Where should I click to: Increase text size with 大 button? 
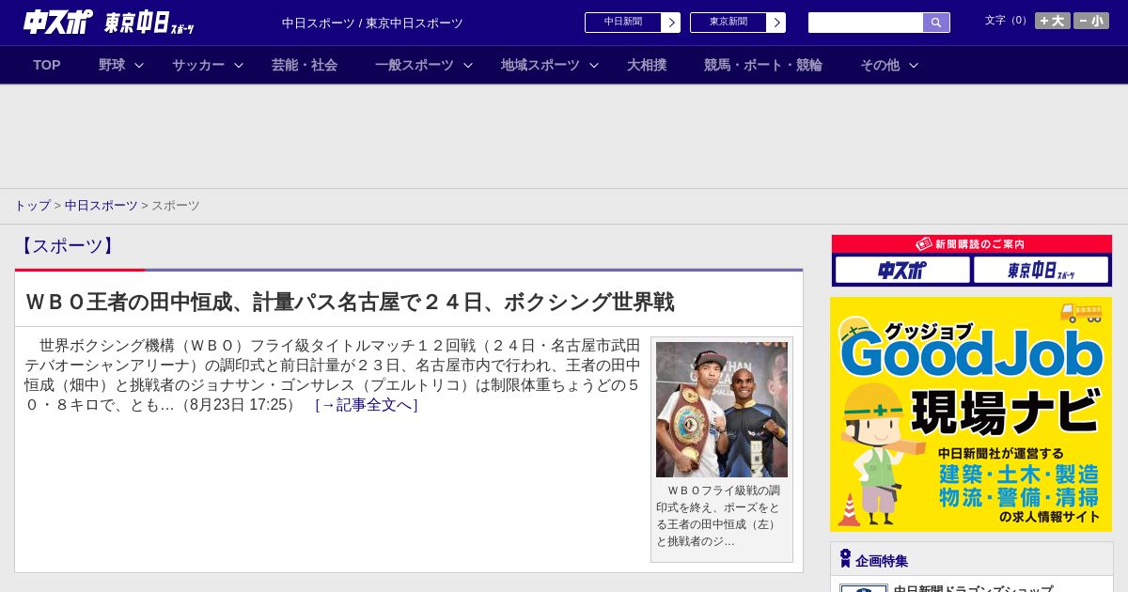(x=1052, y=21)
